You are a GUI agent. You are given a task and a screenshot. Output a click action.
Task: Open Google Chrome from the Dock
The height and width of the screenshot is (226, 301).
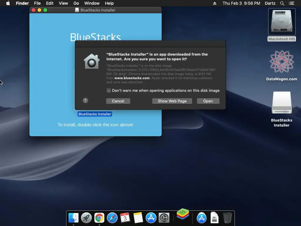click(x=99, y=218)
